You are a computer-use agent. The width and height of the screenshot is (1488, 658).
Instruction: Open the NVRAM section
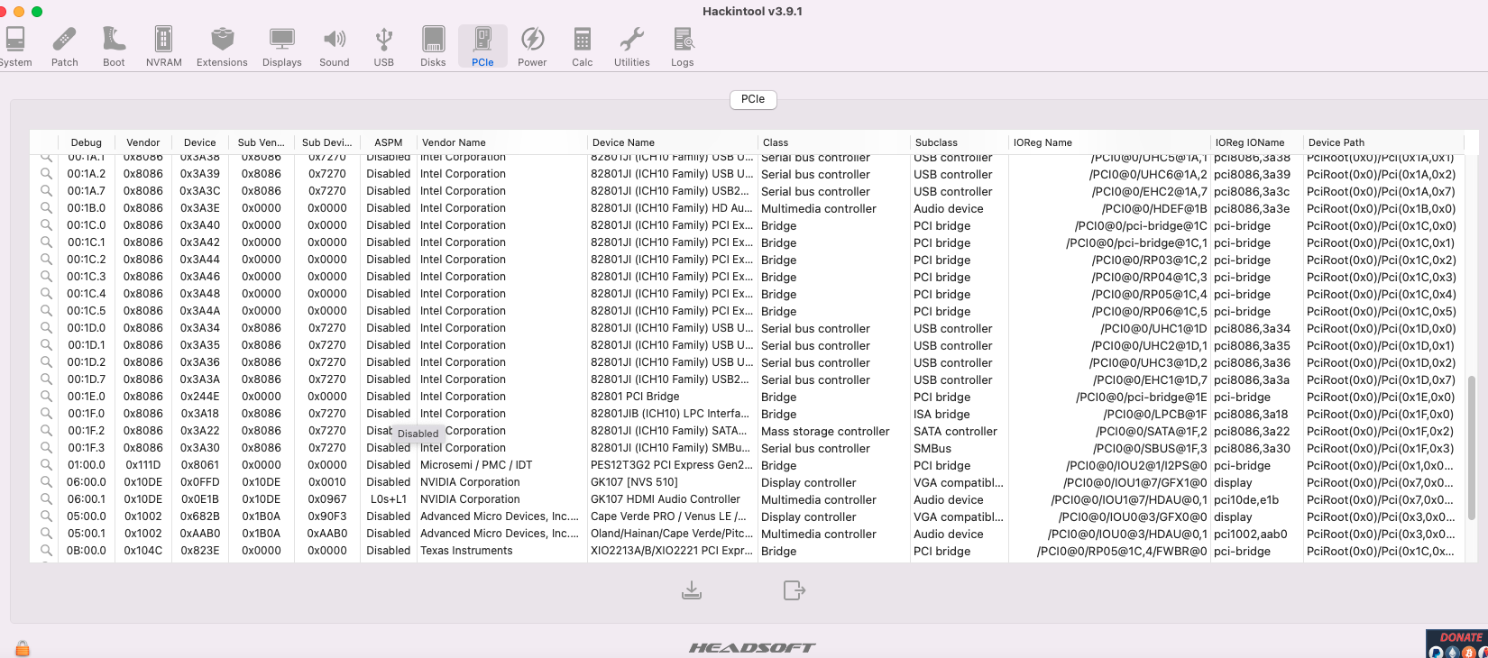tap(164, 47)
